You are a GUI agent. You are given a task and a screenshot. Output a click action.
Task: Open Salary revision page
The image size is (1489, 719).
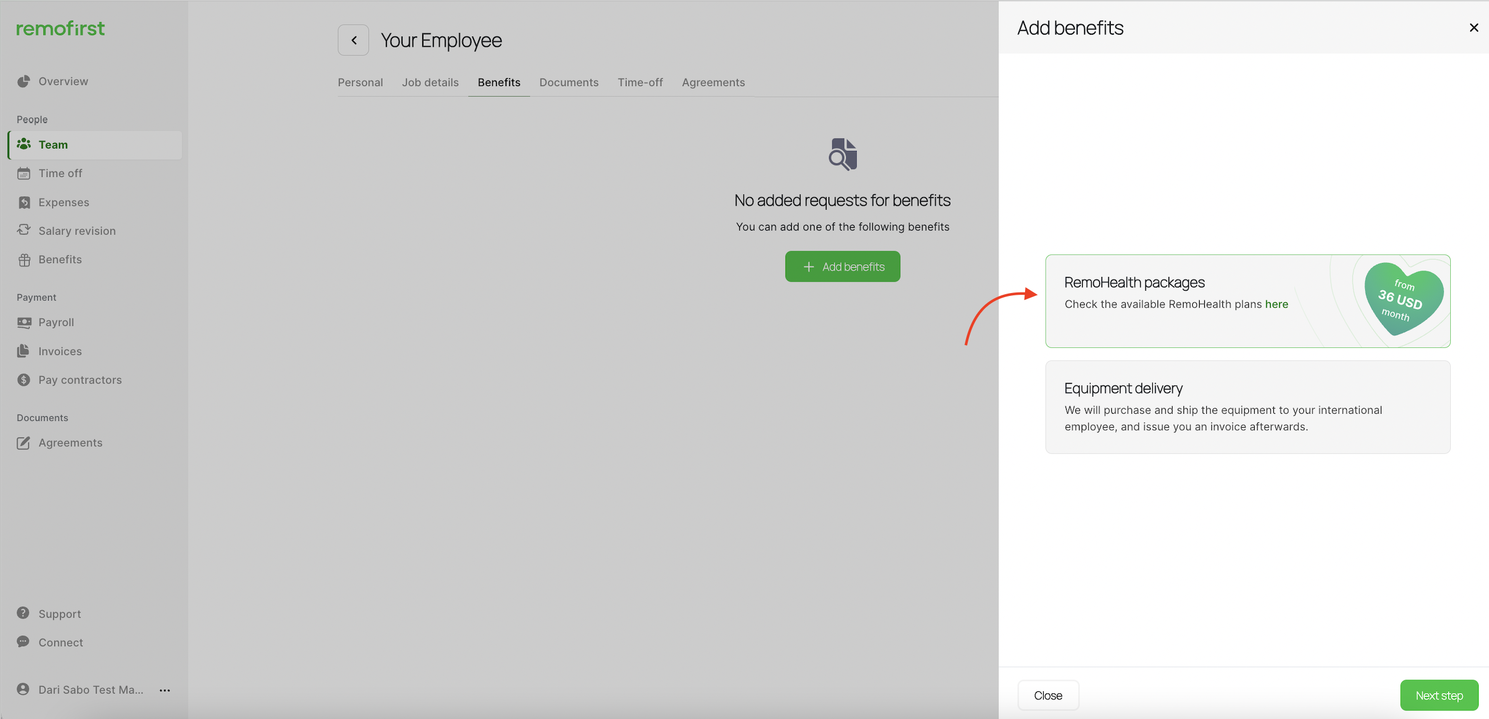78,231
